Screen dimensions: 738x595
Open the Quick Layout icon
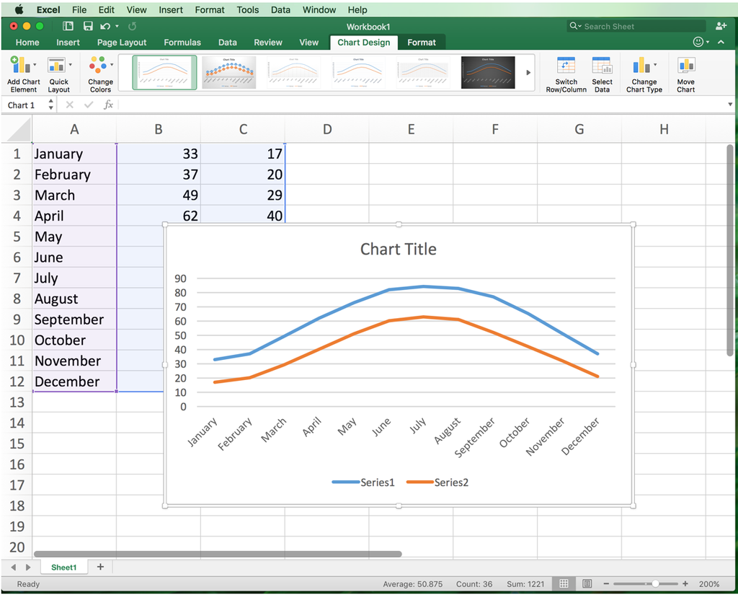point(56,64)
